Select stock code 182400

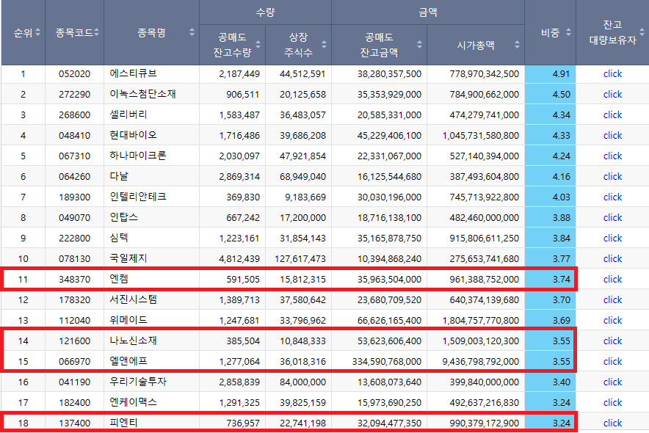[74, 403]
